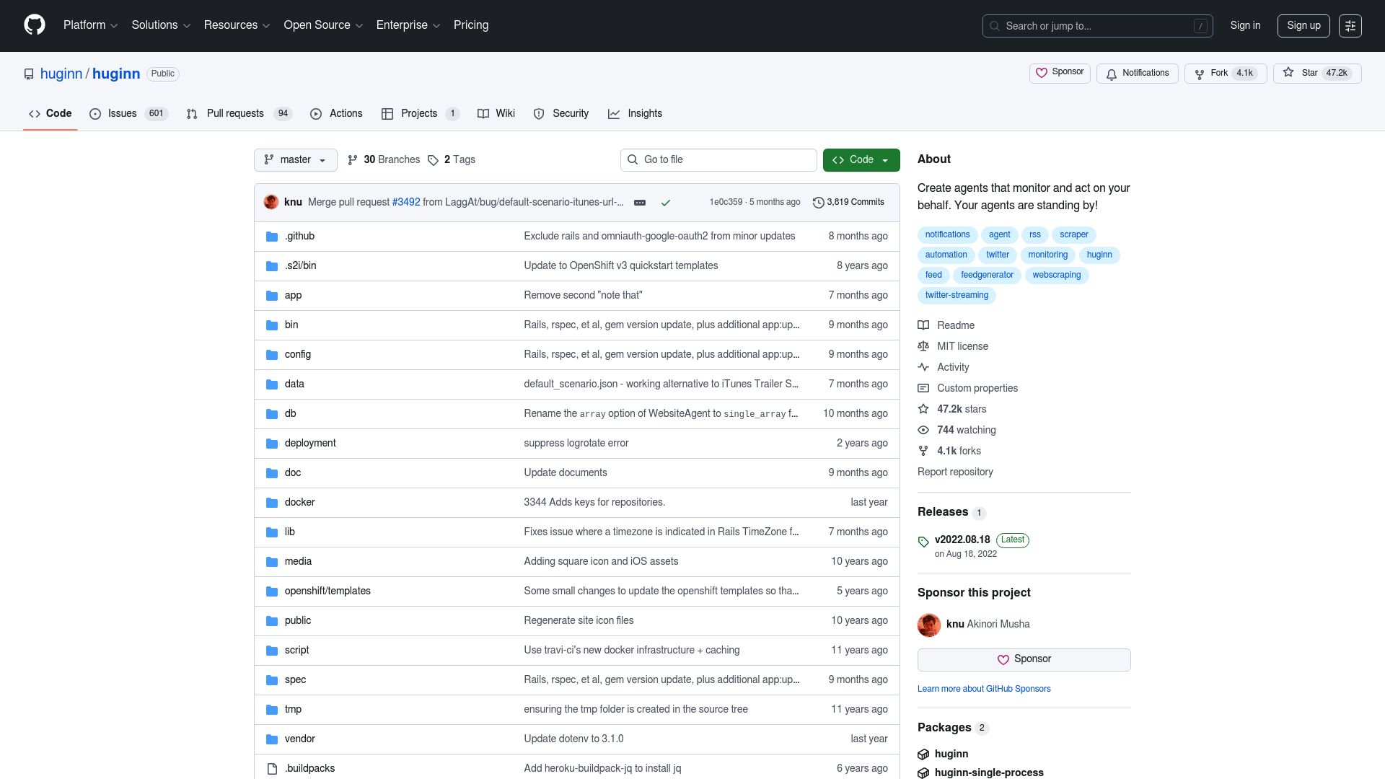1385x779 pixels.
Task: Click the .github folder icon
Action: pyautogui.click(x=272, y=237)
